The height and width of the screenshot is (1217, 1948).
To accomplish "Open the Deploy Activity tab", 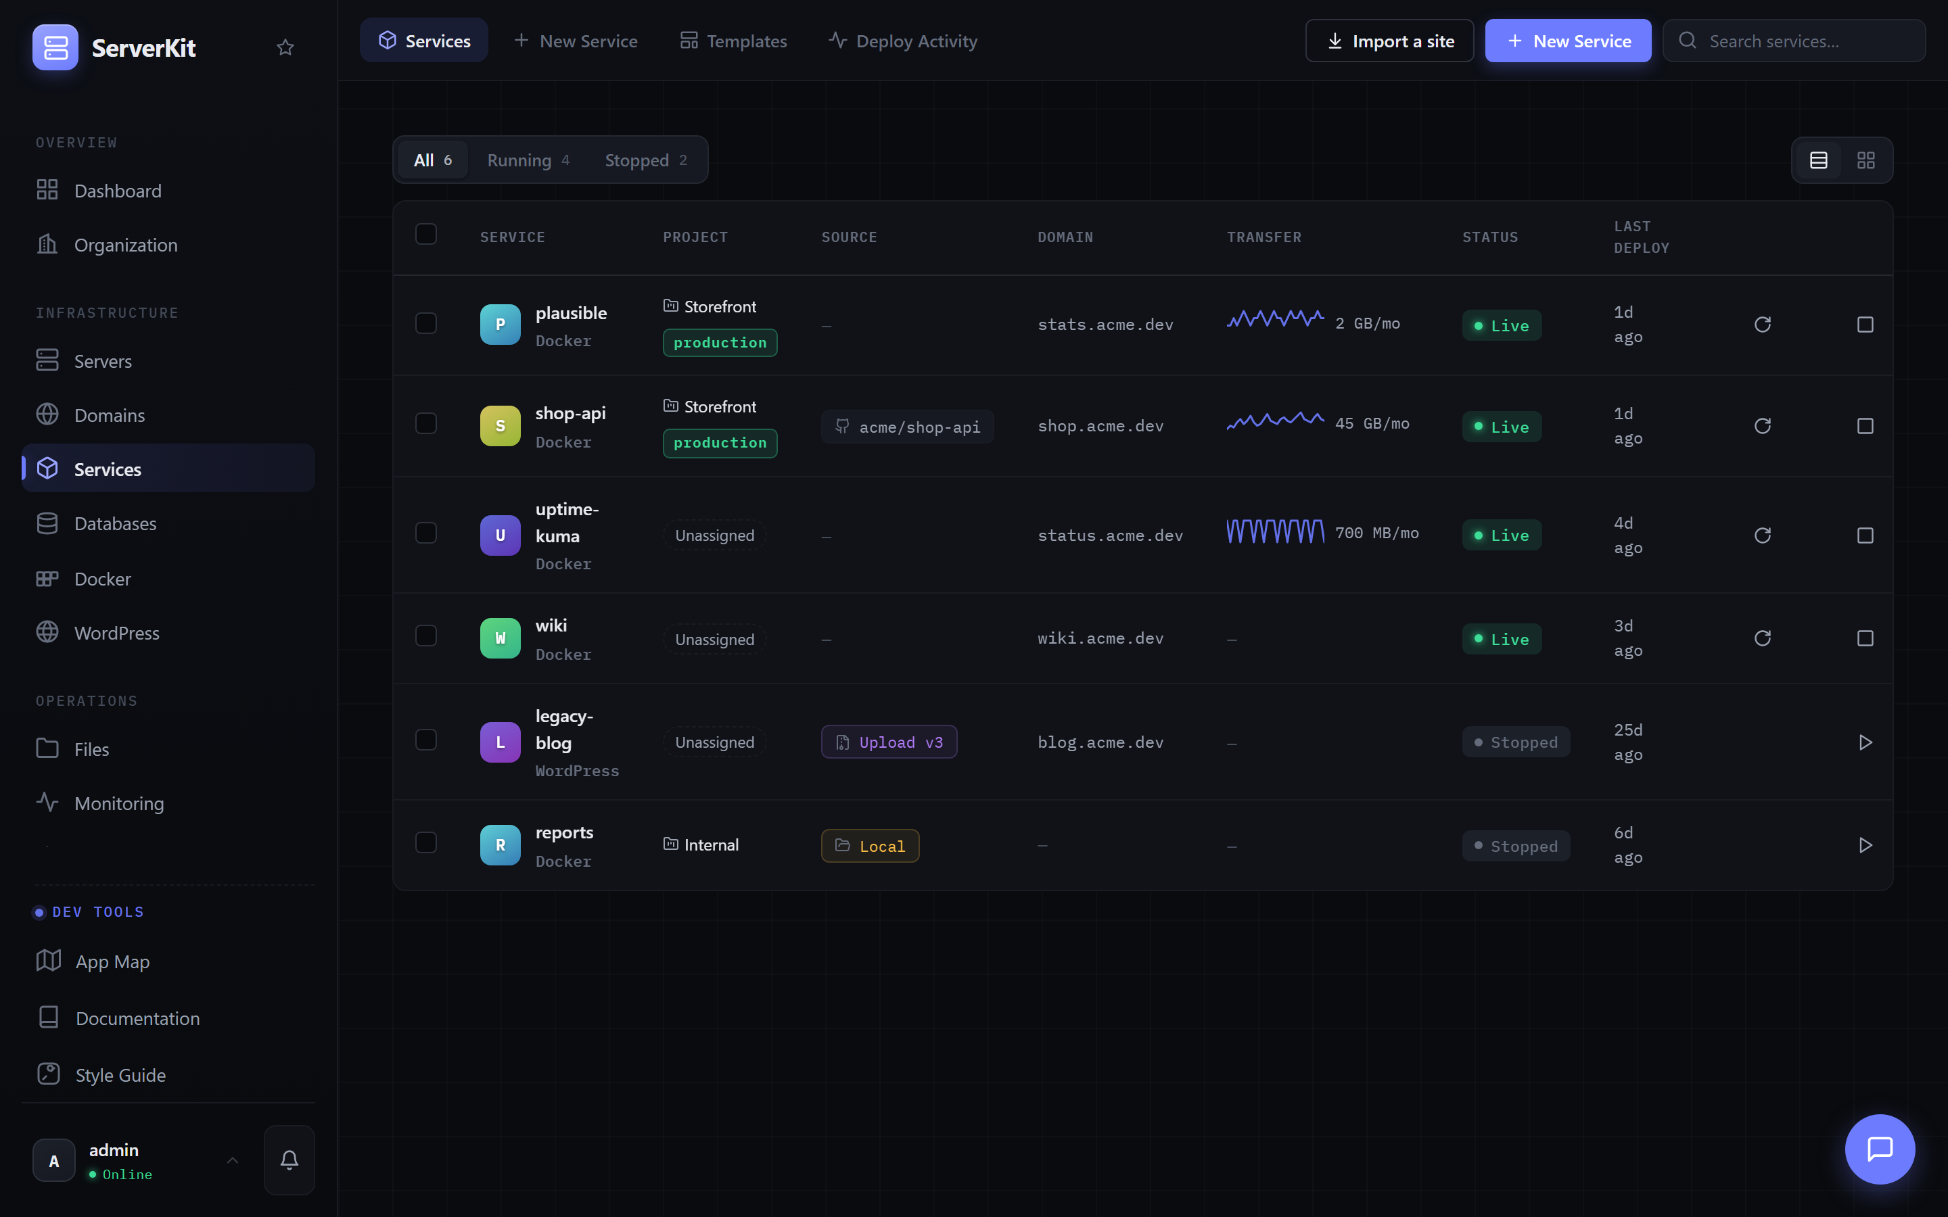I will point(902,41).
